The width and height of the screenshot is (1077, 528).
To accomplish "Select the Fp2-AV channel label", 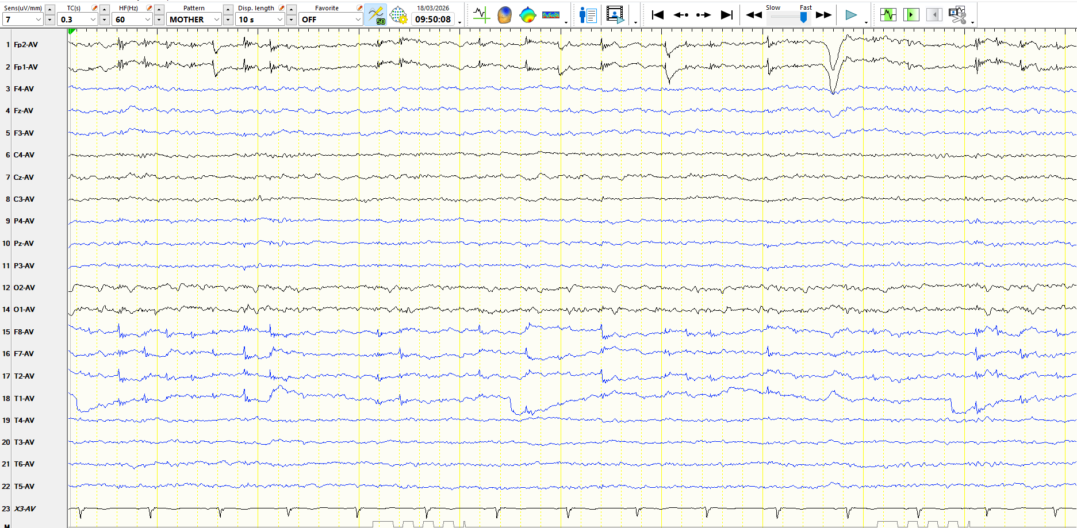I will pos(26,45).
